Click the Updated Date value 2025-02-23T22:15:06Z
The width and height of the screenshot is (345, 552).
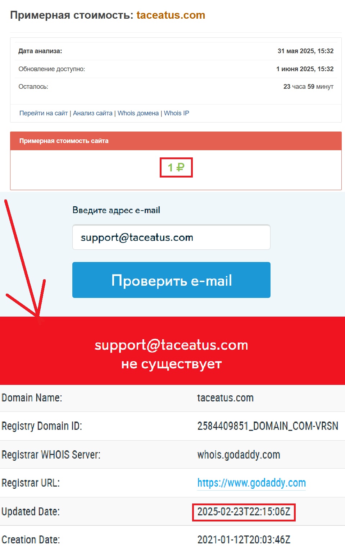244,512
